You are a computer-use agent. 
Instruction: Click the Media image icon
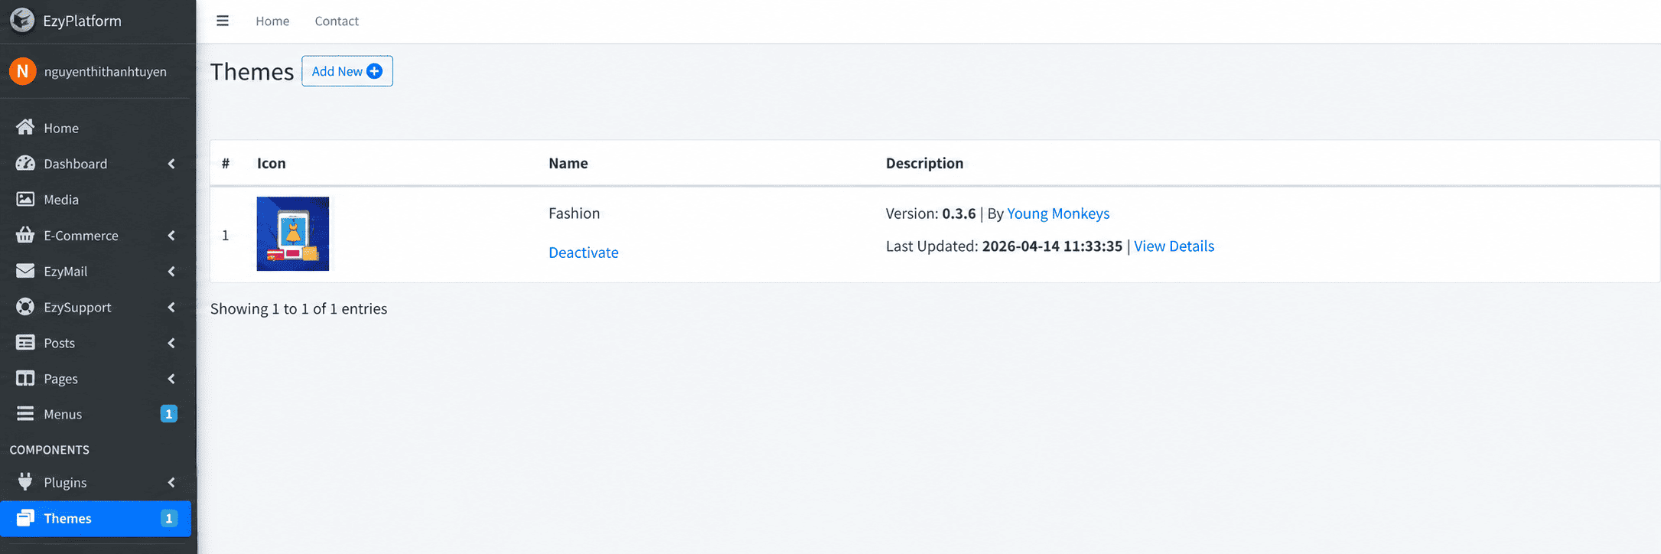(25, 199)
